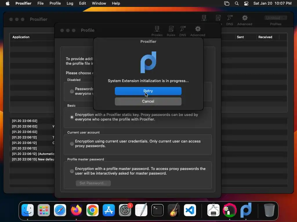Viewport: 297px width, 222px height.
Task: Open Advanced gear in Profile window toolbar
Action: (x=198, y=31)
